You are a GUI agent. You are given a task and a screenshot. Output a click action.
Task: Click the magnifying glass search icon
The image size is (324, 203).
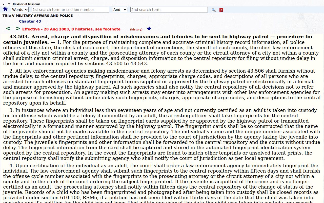(x=214, y=10)
